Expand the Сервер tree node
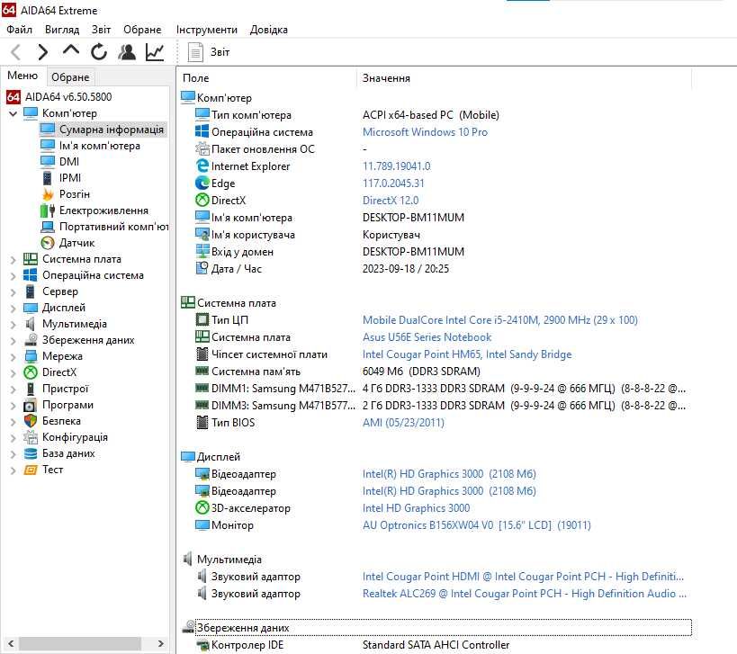The height and width of the screenshot is (654, 737). pos(13,291)
